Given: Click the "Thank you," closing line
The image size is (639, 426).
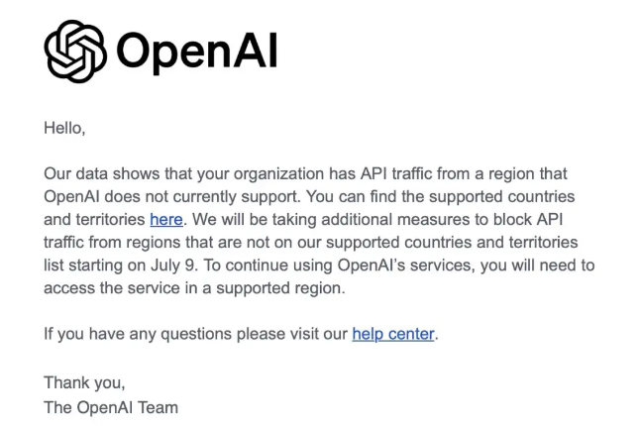Looking at the screenshot, I should point(84,382).
